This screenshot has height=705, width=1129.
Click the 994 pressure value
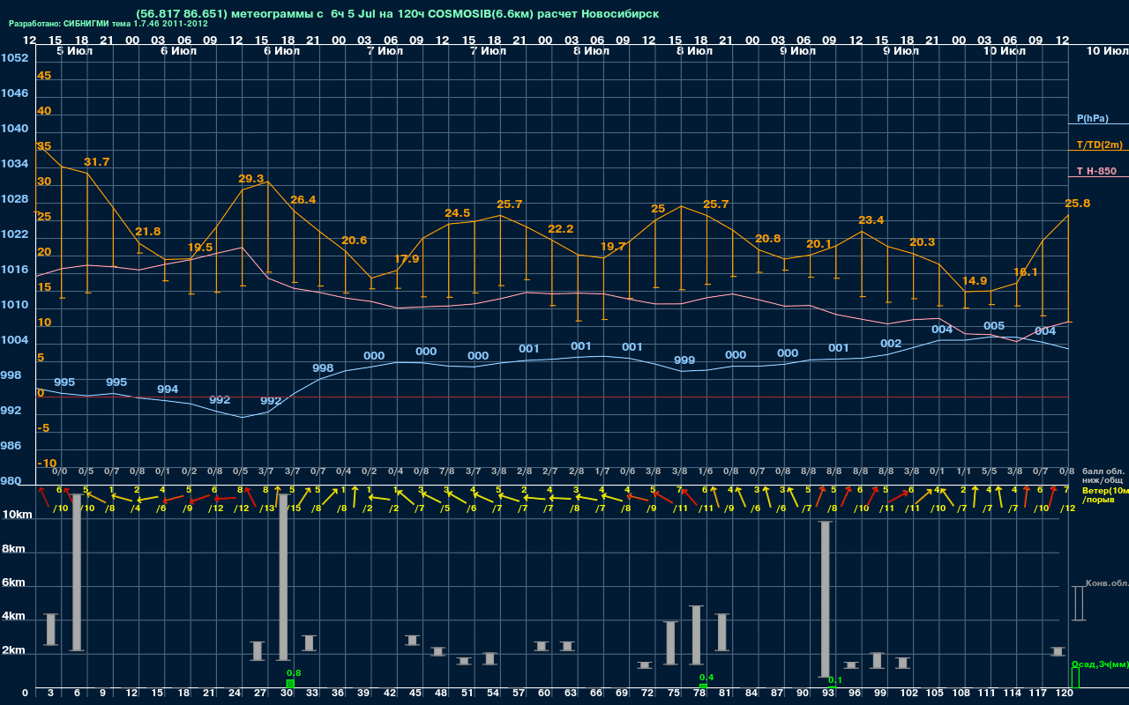point(168,390)
